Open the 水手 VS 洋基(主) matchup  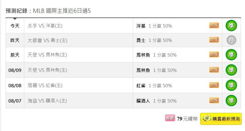tap(45, 26)
